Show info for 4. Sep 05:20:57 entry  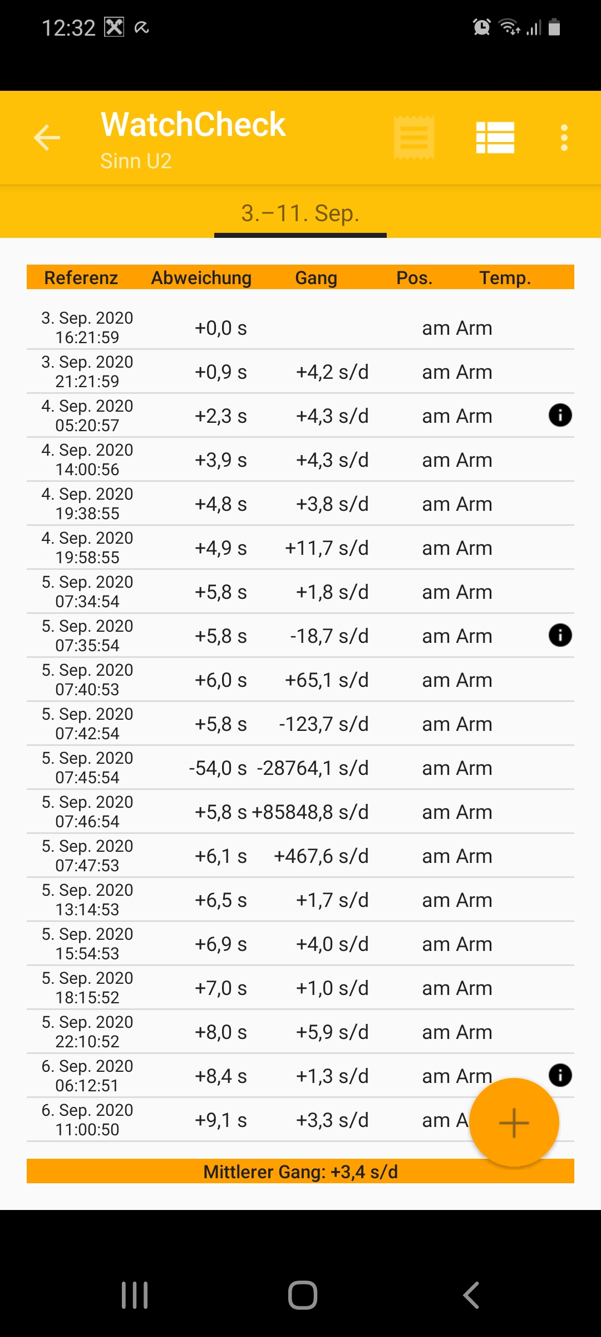(x=560, y=415)
